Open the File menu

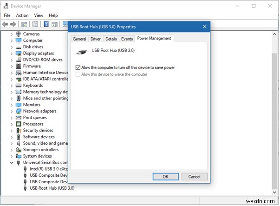pyautogui.click(x=7, y=15)
